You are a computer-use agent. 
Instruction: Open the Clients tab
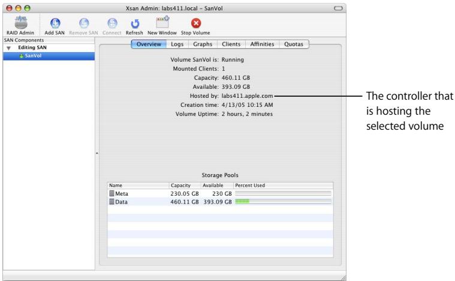point(231,44)
